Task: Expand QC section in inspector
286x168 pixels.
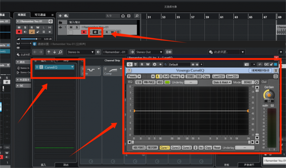Action: pyautogui.click(x=18, y=85)
